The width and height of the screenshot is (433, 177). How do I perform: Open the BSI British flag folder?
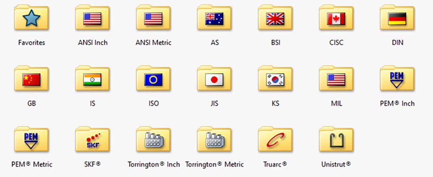(x=275, y=19)
